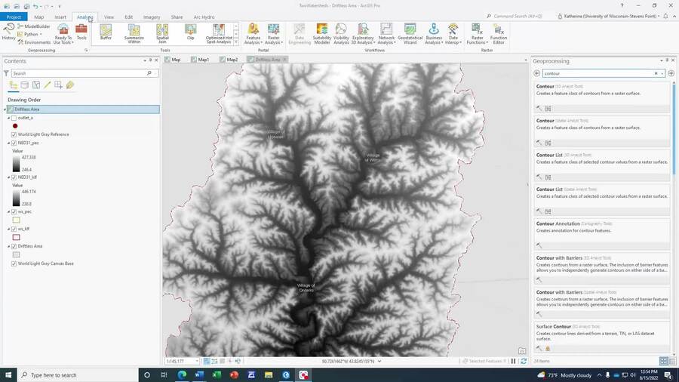Click the ws_kff red outline symbol

click(16, 237)
